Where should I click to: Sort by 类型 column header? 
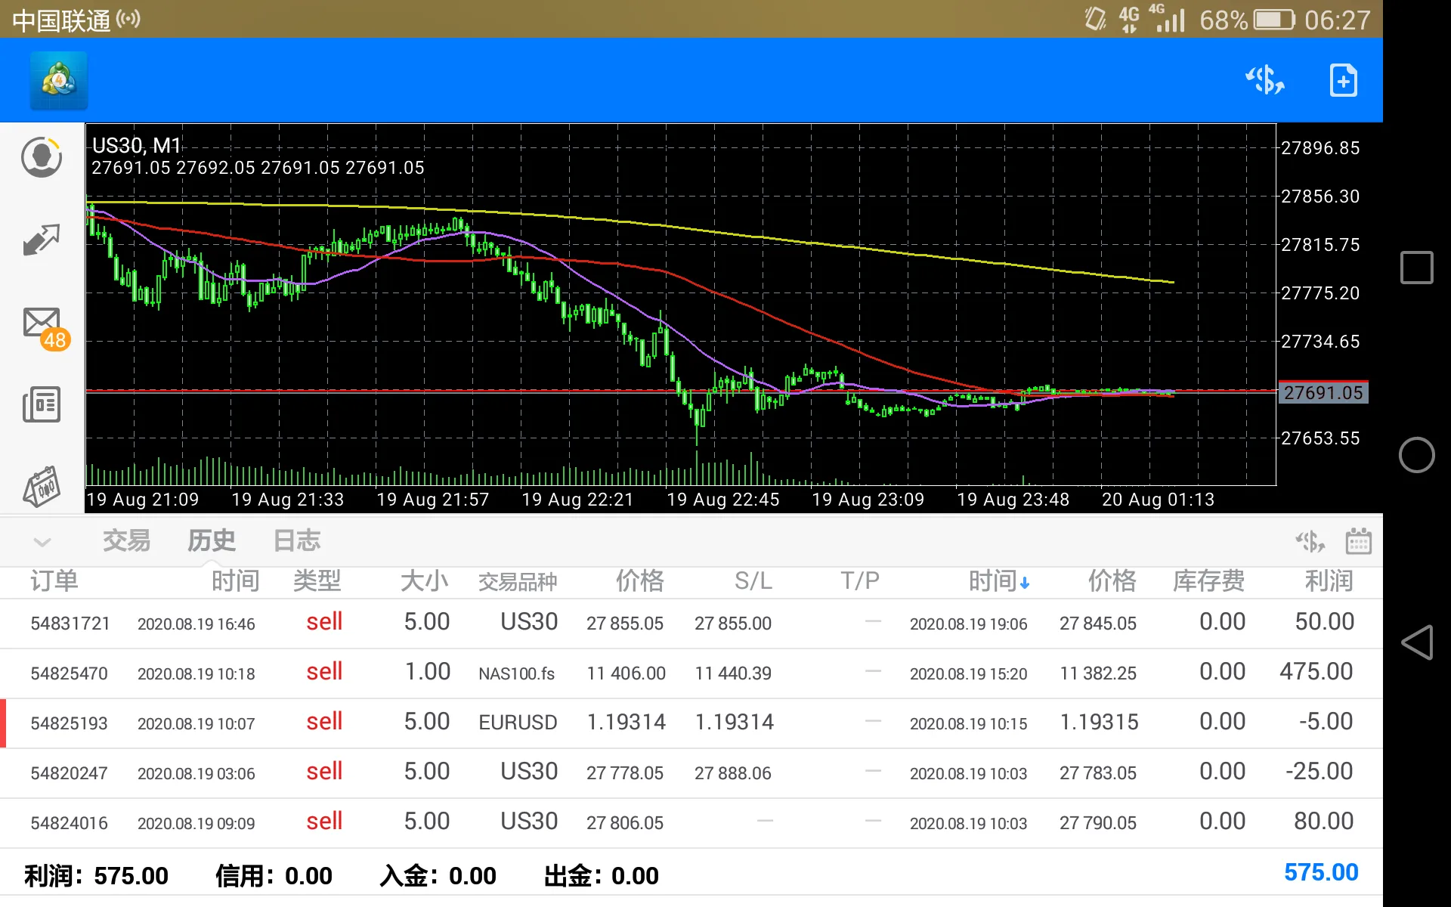[317, 580]
